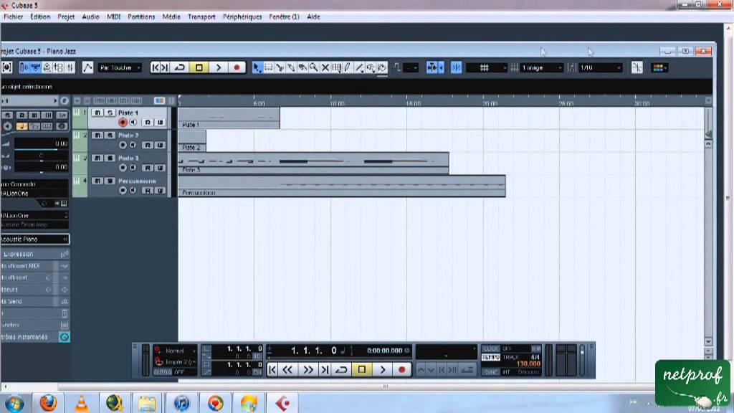The image size is (734, 413).
Task: Open the Édition menu
Action: click(40, 17)
